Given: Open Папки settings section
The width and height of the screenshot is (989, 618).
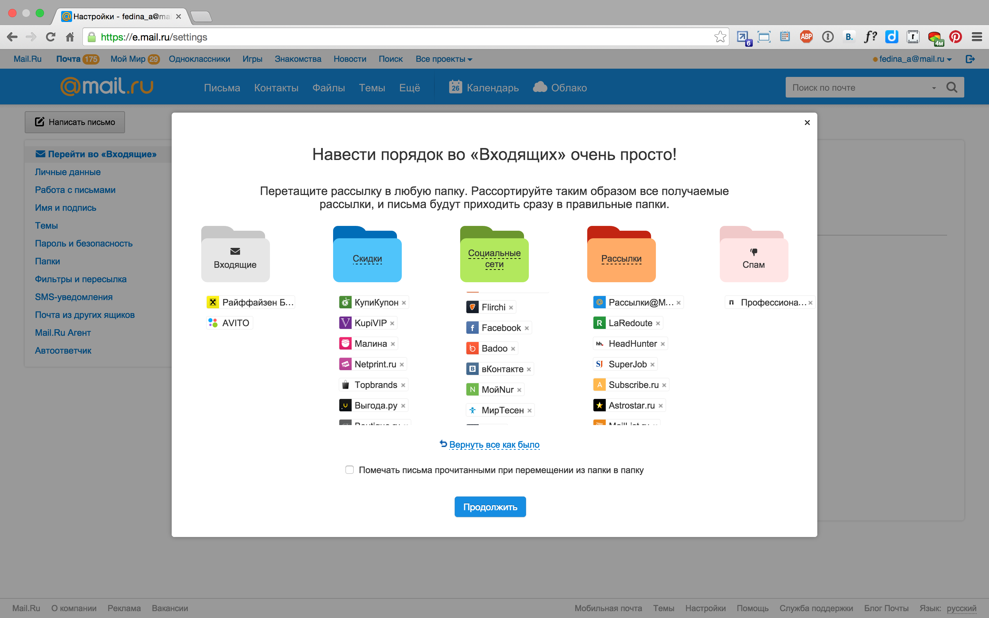Looking at the screenshot, I should point(47,261).
